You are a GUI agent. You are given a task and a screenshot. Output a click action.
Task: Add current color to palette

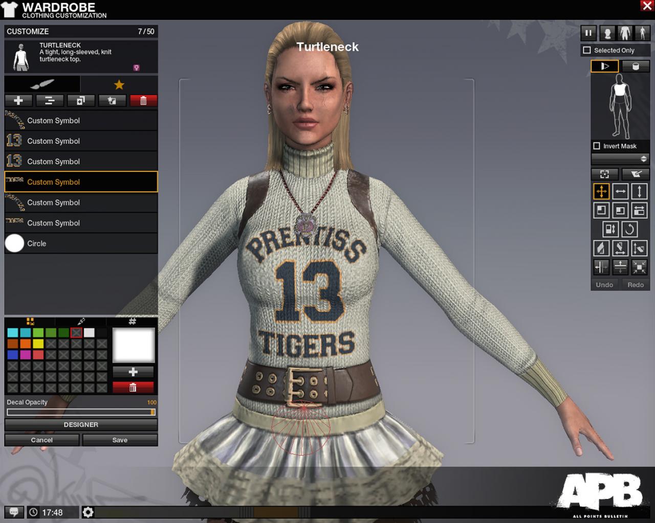(x=133, y=372)
